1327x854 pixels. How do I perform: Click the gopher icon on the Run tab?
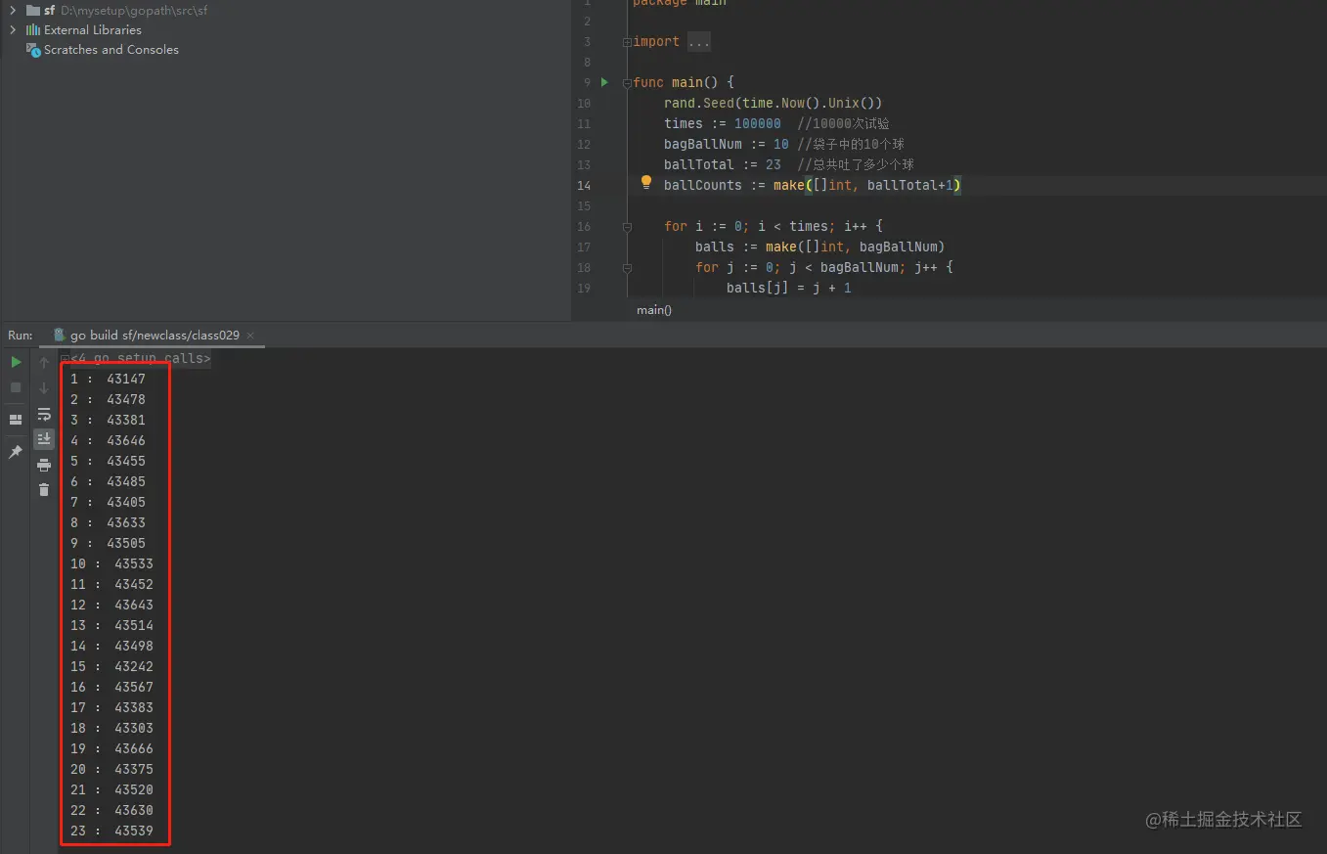pos(60,335)
